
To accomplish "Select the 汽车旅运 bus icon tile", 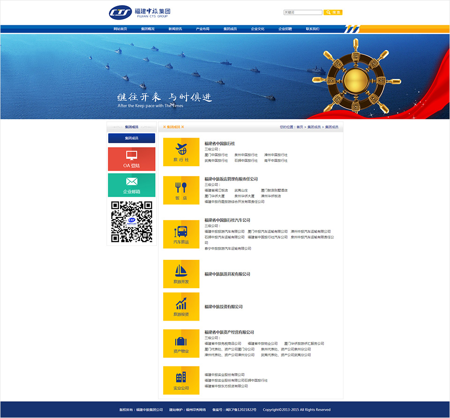I will pos(181,234).
